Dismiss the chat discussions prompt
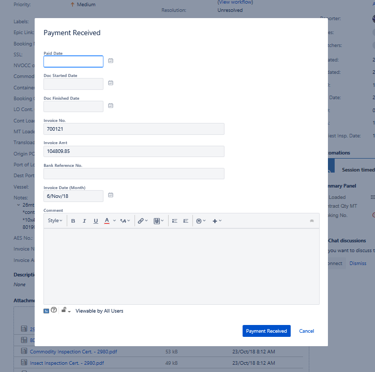 358,263
